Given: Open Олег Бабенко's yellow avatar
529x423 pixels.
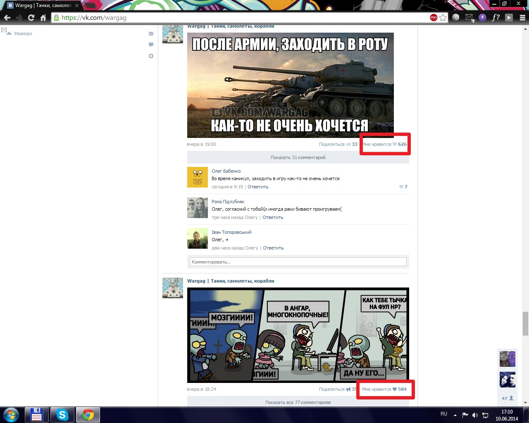Looking at the screenshot, I should (198, 177).
